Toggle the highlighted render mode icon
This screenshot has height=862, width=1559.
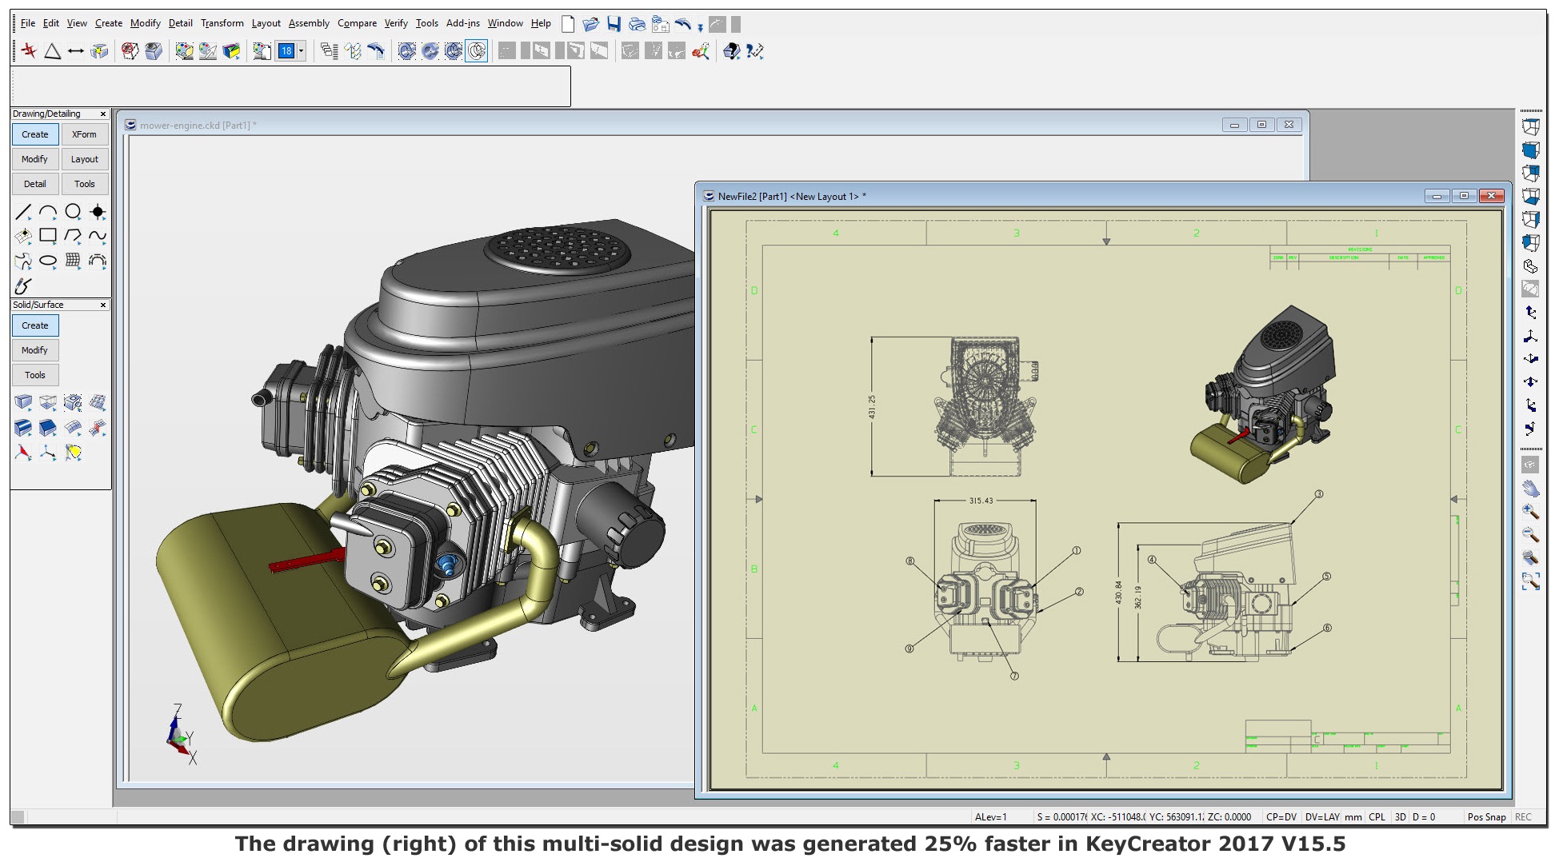click(x=477, y=52)
